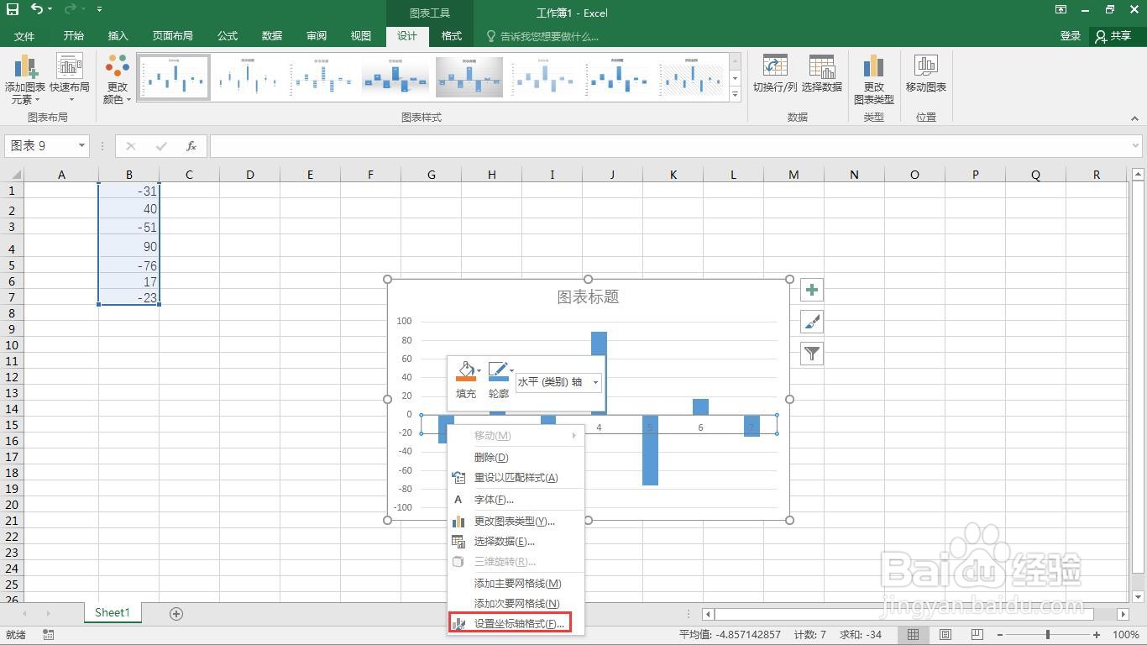Click the green plus chart elements button

812,290
